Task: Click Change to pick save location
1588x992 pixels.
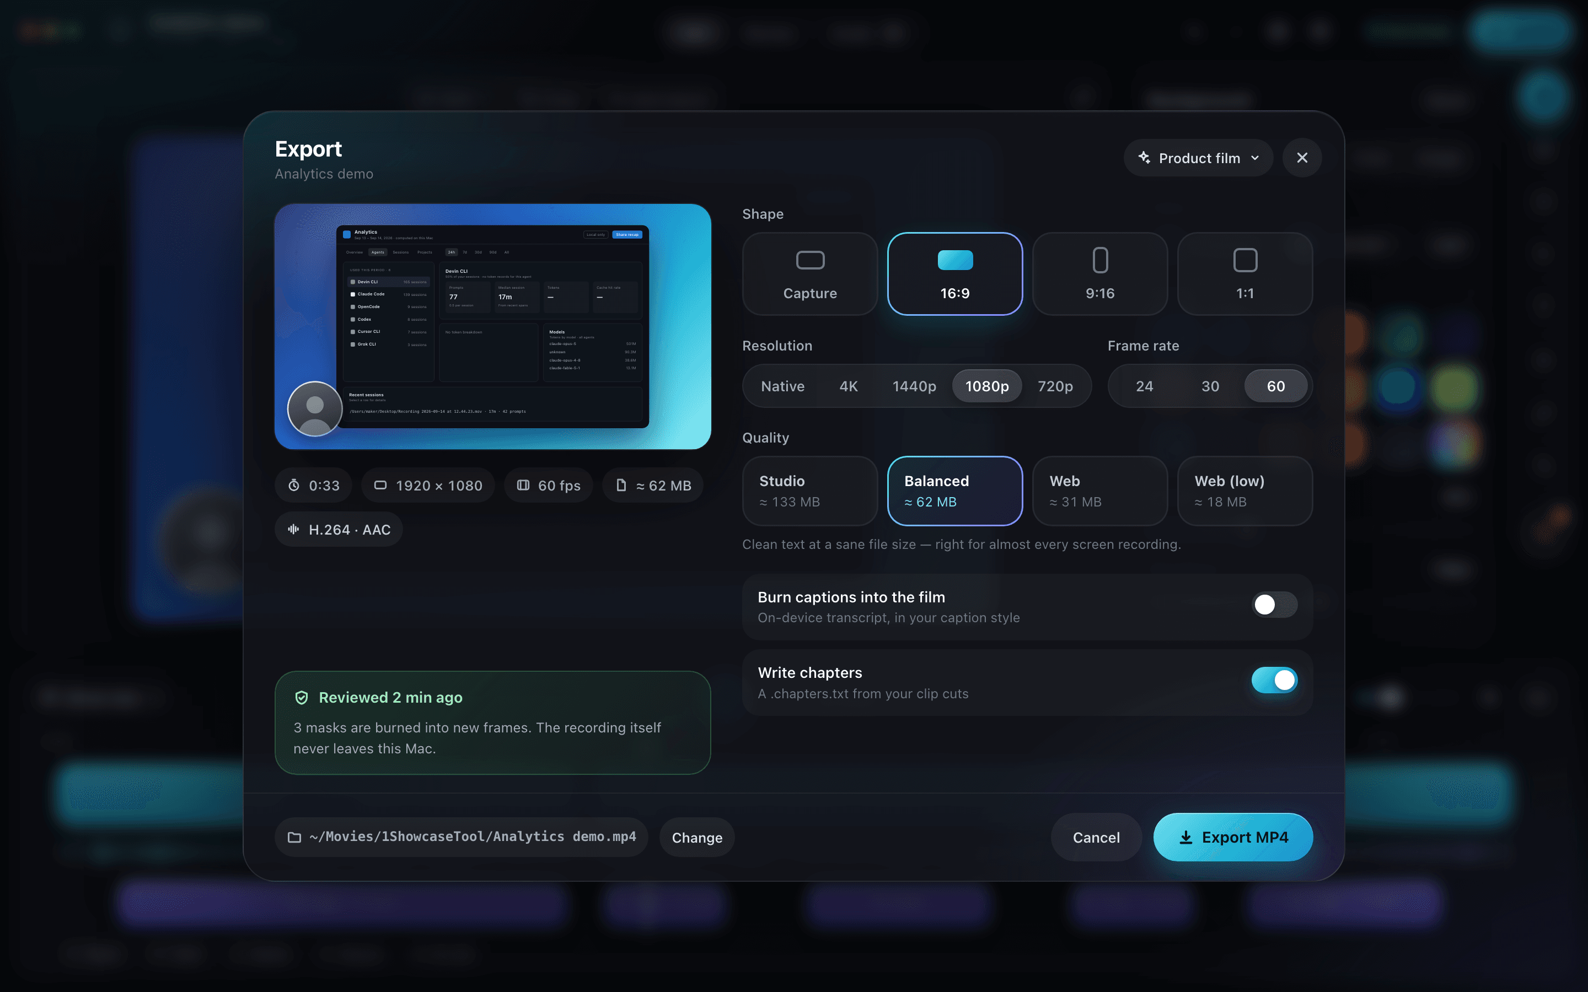Action: point(697,837)
